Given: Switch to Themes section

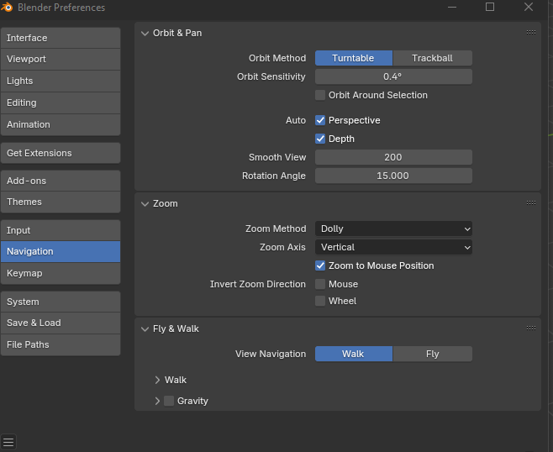Looking at the screenshot, I should 61,202.
